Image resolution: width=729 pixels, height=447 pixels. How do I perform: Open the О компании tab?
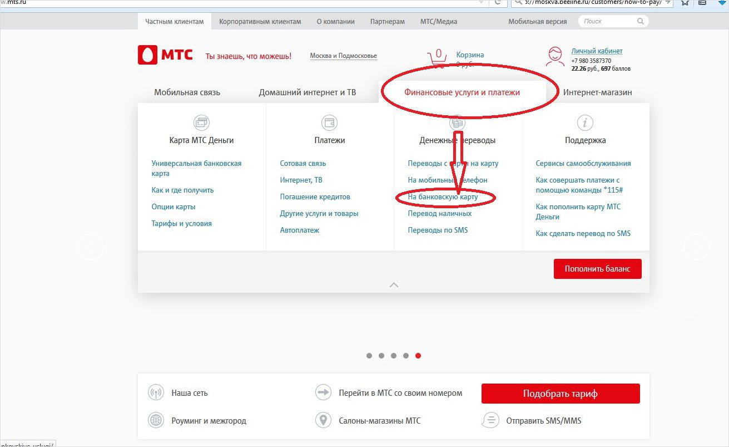coord(335,22)
